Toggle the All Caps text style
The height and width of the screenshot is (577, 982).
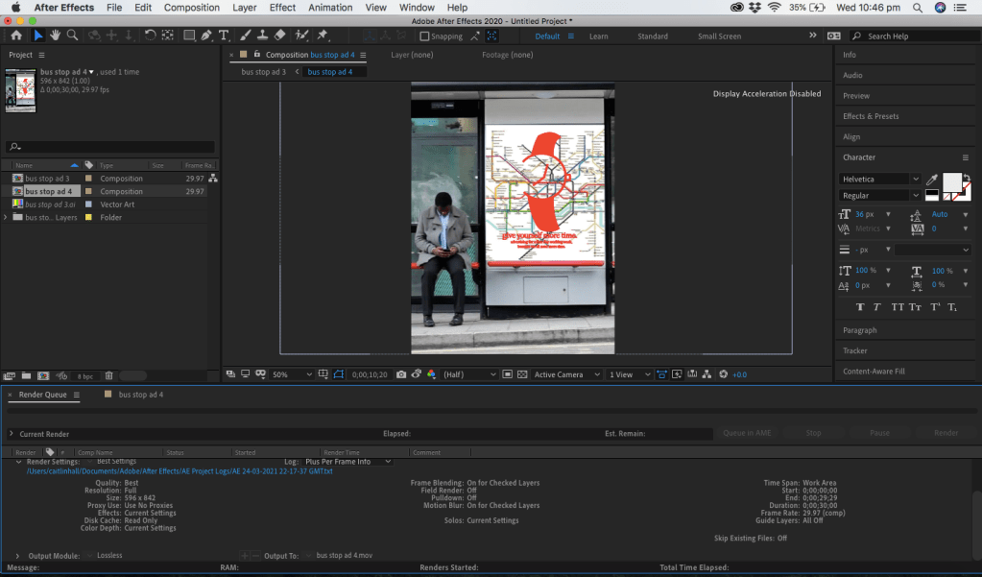coord(898,307)
